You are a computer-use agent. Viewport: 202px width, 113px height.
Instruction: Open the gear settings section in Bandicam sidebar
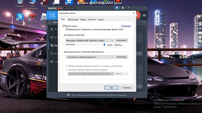(x=52, y=37)
